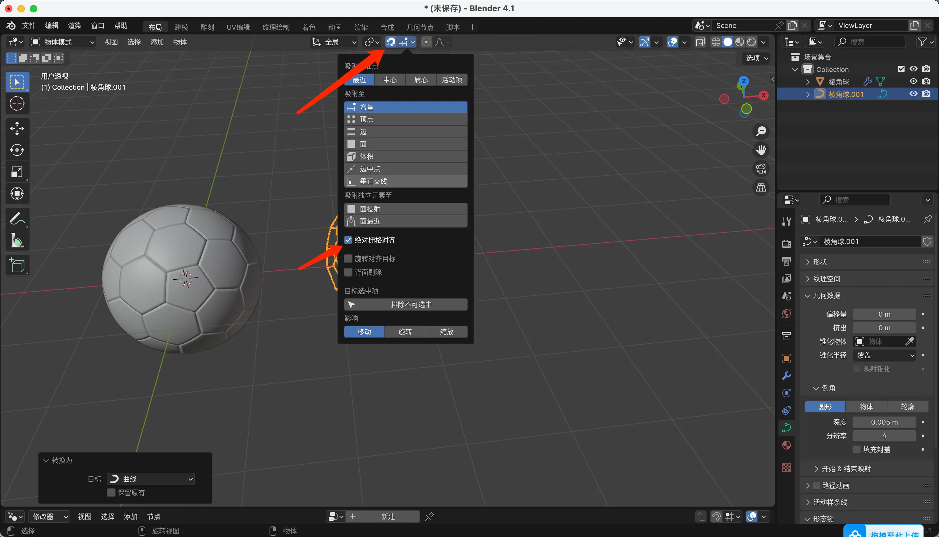
Task: Open 锥化半径 覆盖 dropdown
Action: (x=884, y=355)
